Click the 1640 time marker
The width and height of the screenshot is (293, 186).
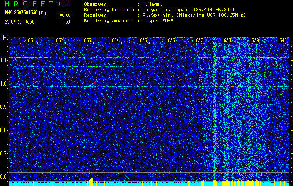[x=282, y=40]
